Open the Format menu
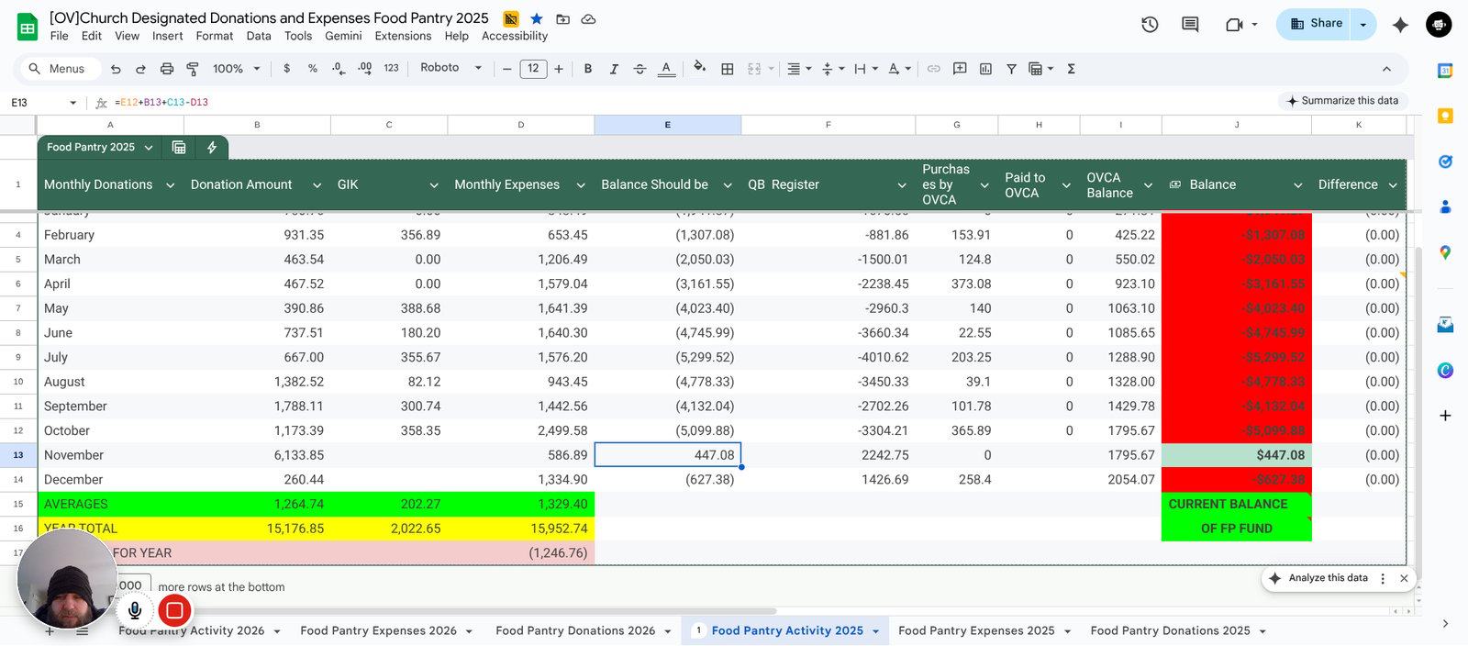The height and width of the screenshot is (646, 1468). click(x=215, y=37)
